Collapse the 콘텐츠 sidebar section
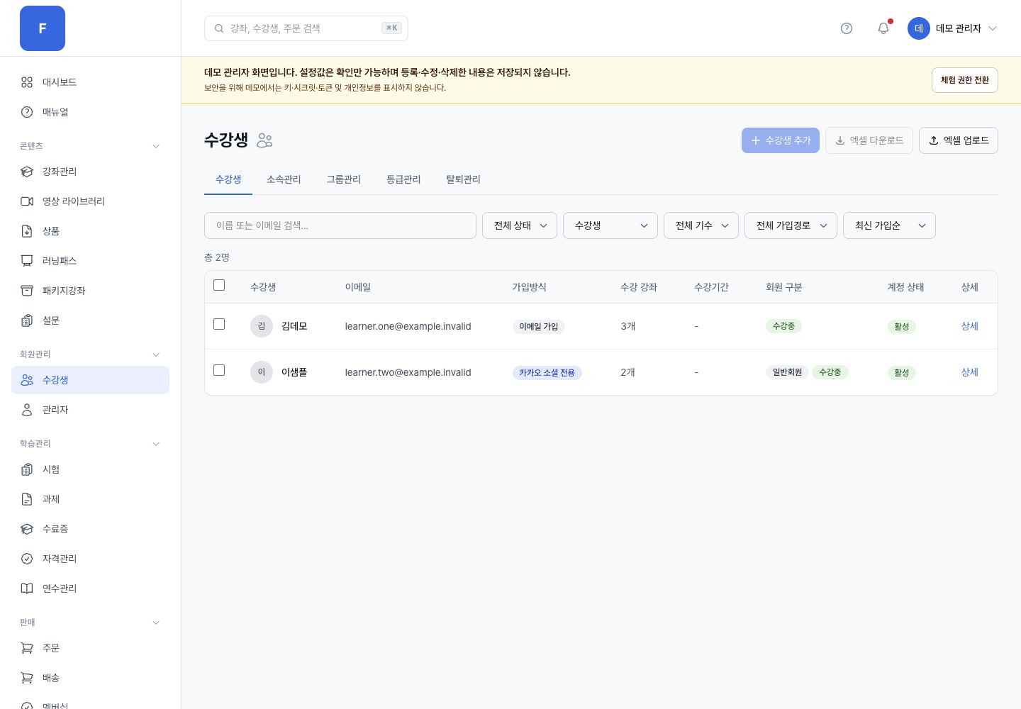The height and width of the screenshot is (709, 1021). point(156,146)
